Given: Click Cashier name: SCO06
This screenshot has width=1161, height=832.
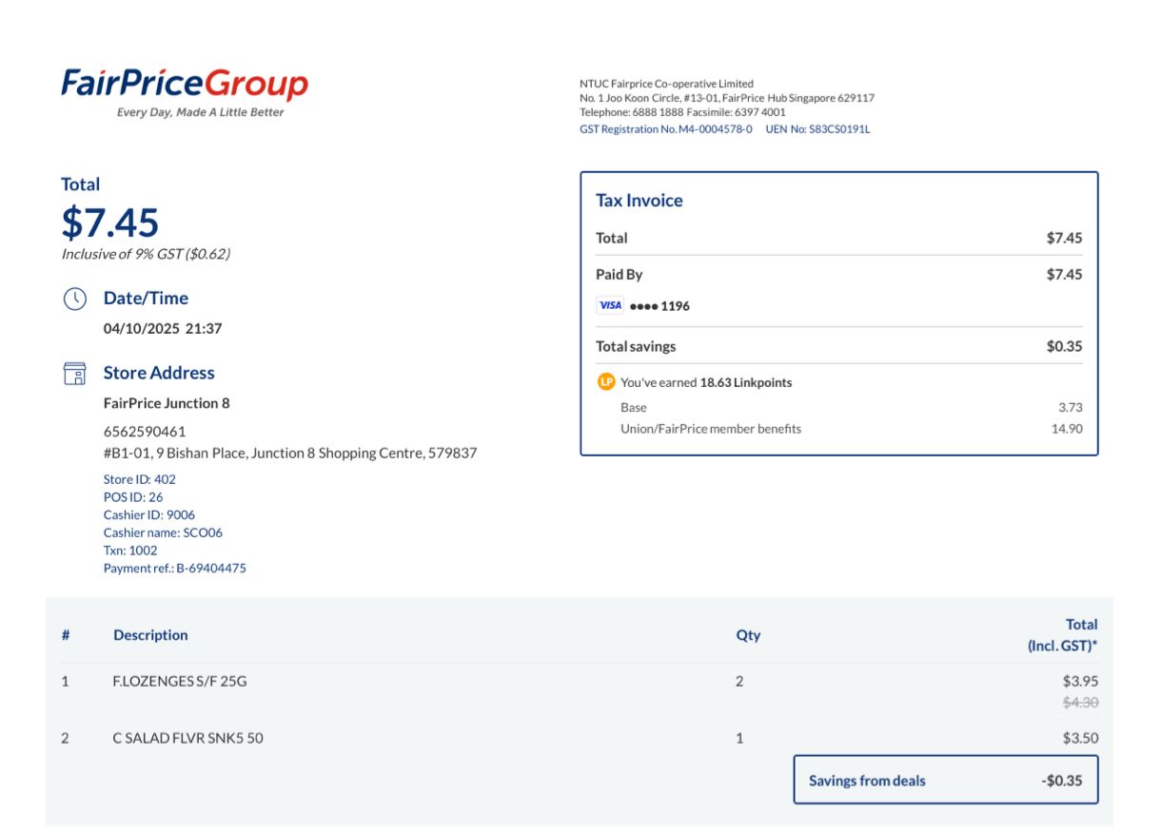Looking at the screenshot, I should pos(163,533).
